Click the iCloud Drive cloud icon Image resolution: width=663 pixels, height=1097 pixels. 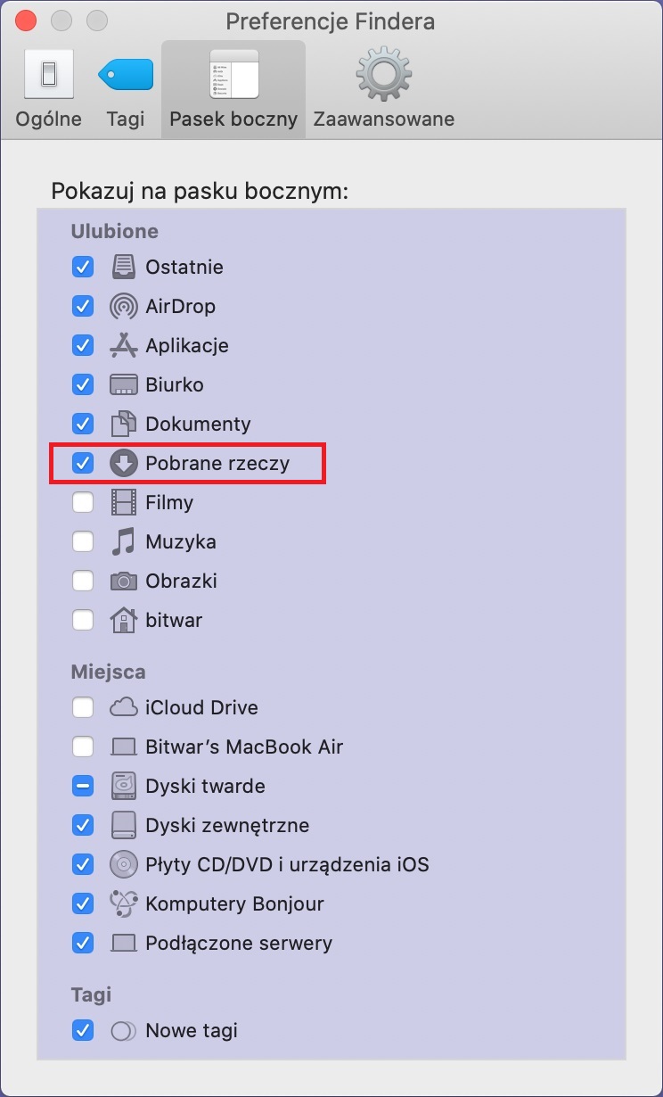coord(123,708)
